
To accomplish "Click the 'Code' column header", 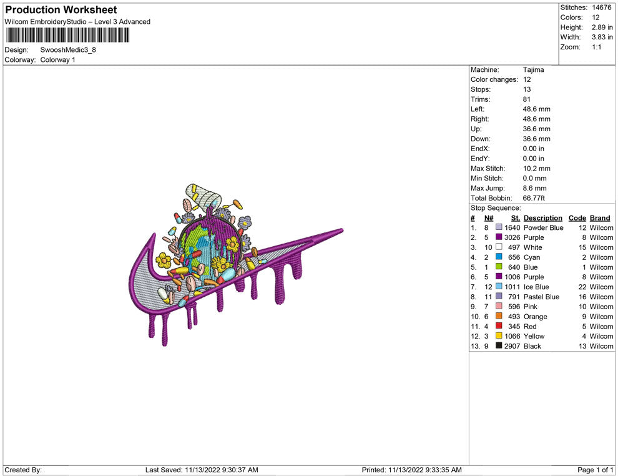I will point(577,217).
